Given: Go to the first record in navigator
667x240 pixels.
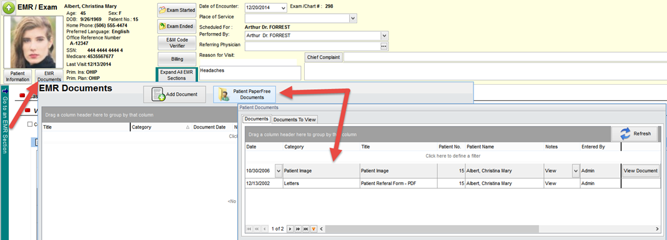Looking at the screenshot, I should (x=250, y=229).
